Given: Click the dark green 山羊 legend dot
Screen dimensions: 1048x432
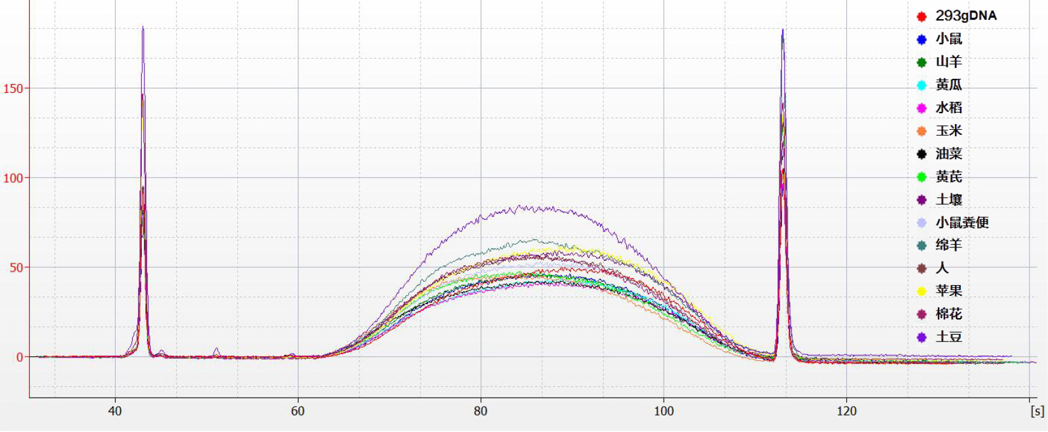Looking at the screenshot, I should 921,62.
